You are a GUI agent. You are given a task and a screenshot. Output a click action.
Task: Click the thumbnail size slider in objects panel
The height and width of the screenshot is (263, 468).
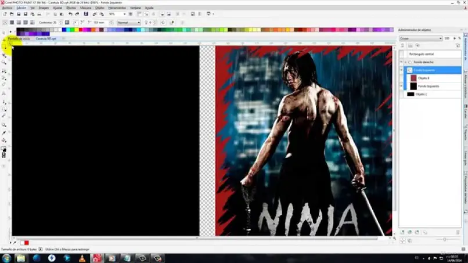click(x=444, y=240)
